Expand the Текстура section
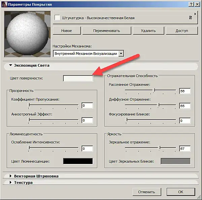202x200 pixels. click(x=11, y=182)
